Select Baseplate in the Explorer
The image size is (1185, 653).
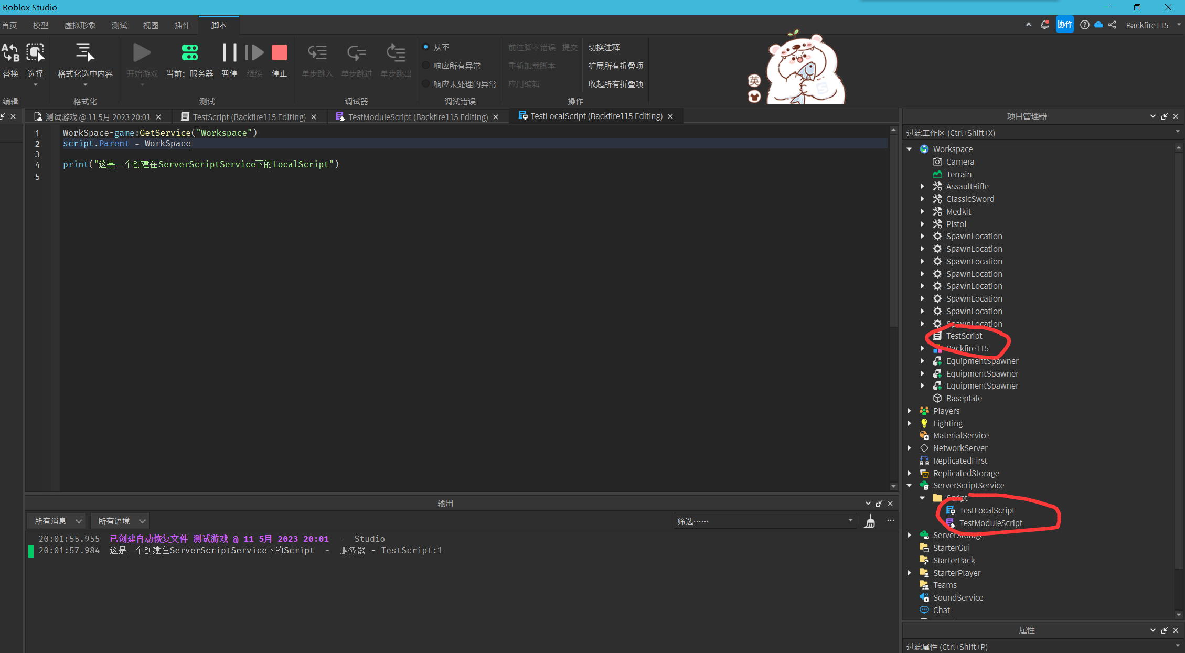(x=964, y=398)
